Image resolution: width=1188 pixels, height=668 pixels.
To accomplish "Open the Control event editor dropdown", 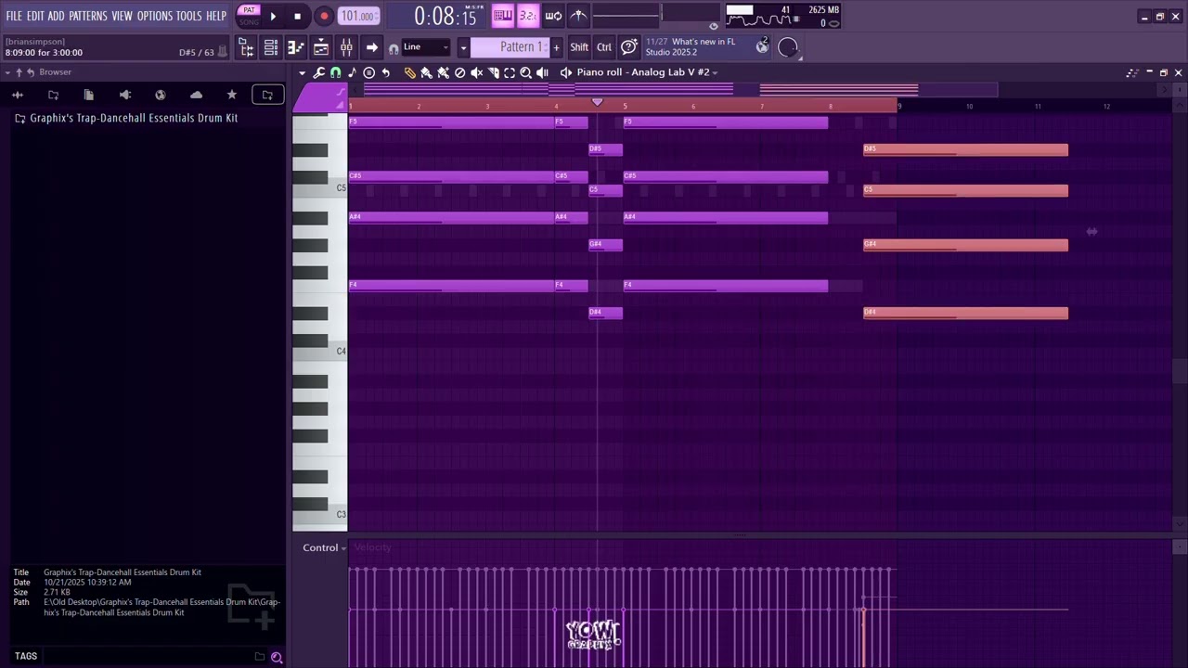I will [x=324, y=547].
